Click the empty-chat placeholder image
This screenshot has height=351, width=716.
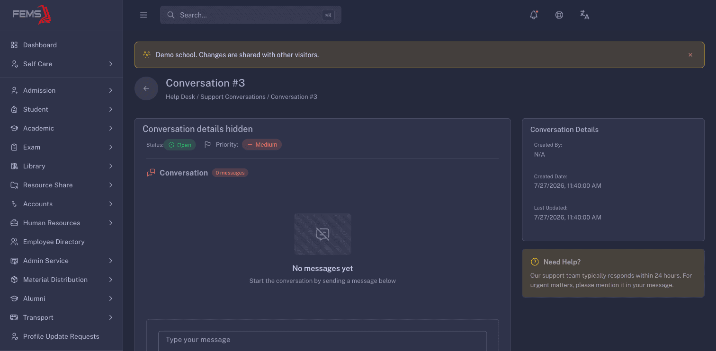[x=322, y=234]
